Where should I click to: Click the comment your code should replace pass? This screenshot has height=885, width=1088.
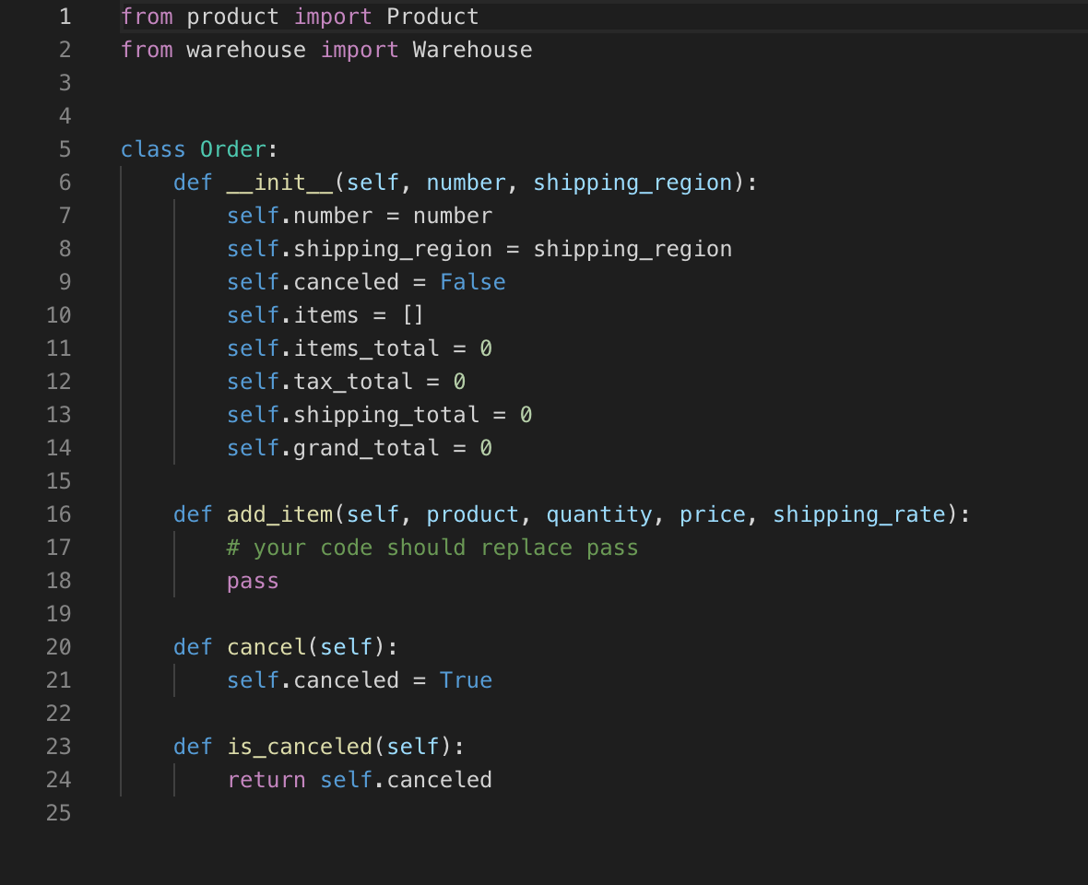[x=432, y=547]
